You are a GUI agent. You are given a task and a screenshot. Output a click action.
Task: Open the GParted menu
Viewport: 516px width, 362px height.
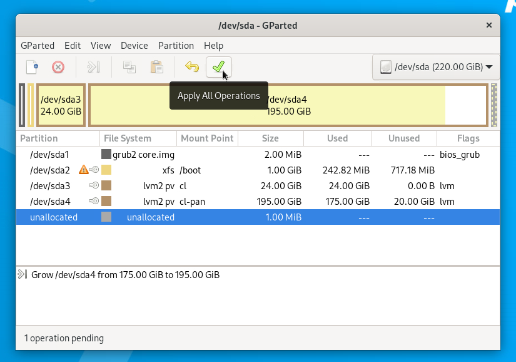tap(38, 46)
